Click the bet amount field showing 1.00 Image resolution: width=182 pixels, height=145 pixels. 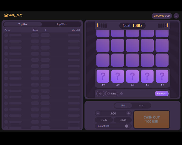pos(113,114)
